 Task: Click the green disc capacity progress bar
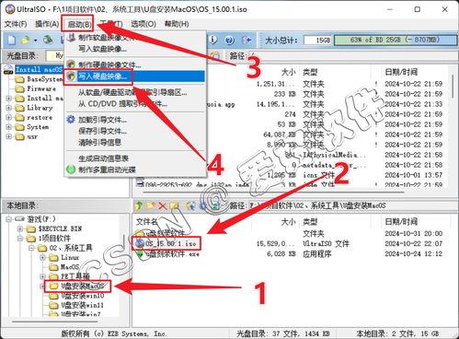pyautogui.click(x=395, y=40)
